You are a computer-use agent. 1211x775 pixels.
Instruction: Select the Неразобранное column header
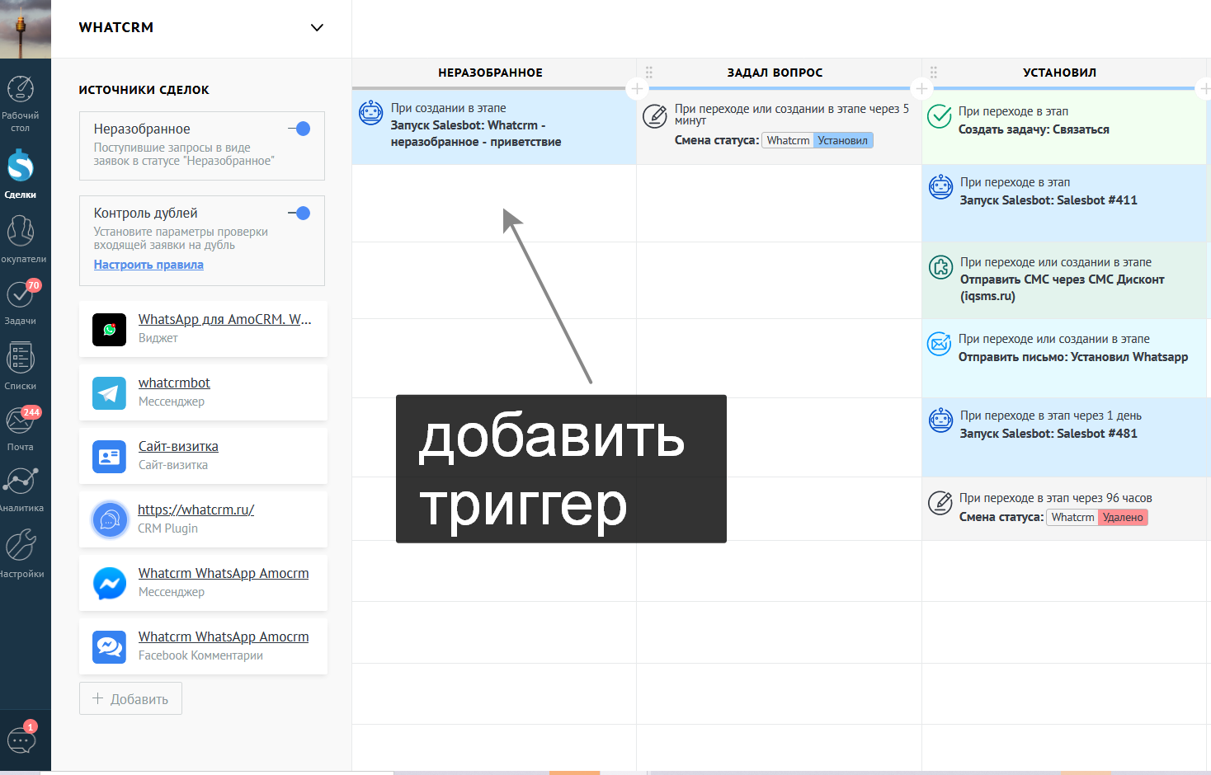point(490,73)
